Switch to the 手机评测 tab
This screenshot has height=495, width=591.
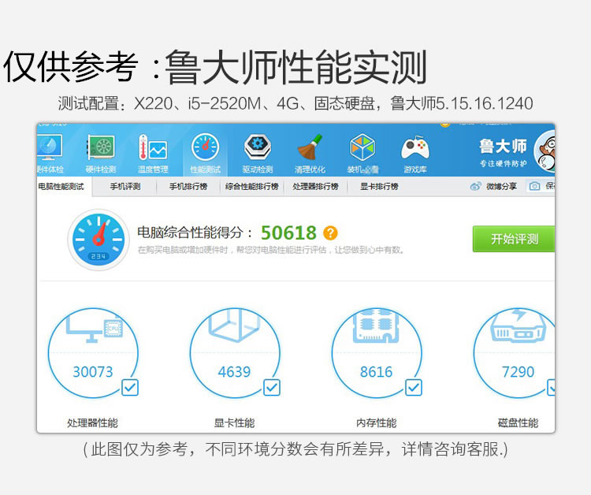(x=125, y=187)
